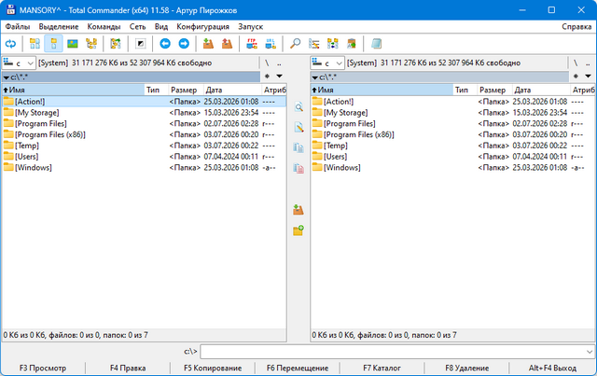Click the pack files toolbar icon
The image size is (597, 376).
208,44
